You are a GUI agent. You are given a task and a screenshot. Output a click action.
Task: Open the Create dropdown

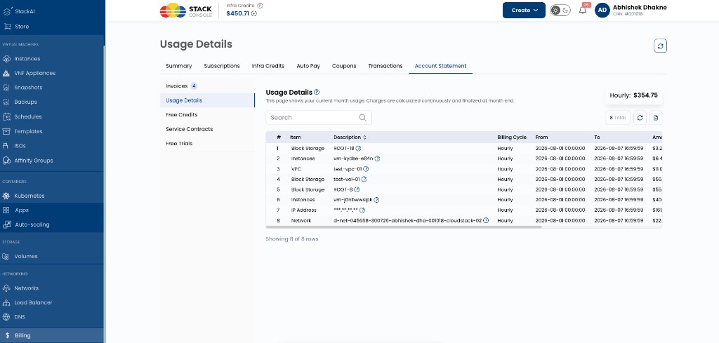click(x=524, y=10)
